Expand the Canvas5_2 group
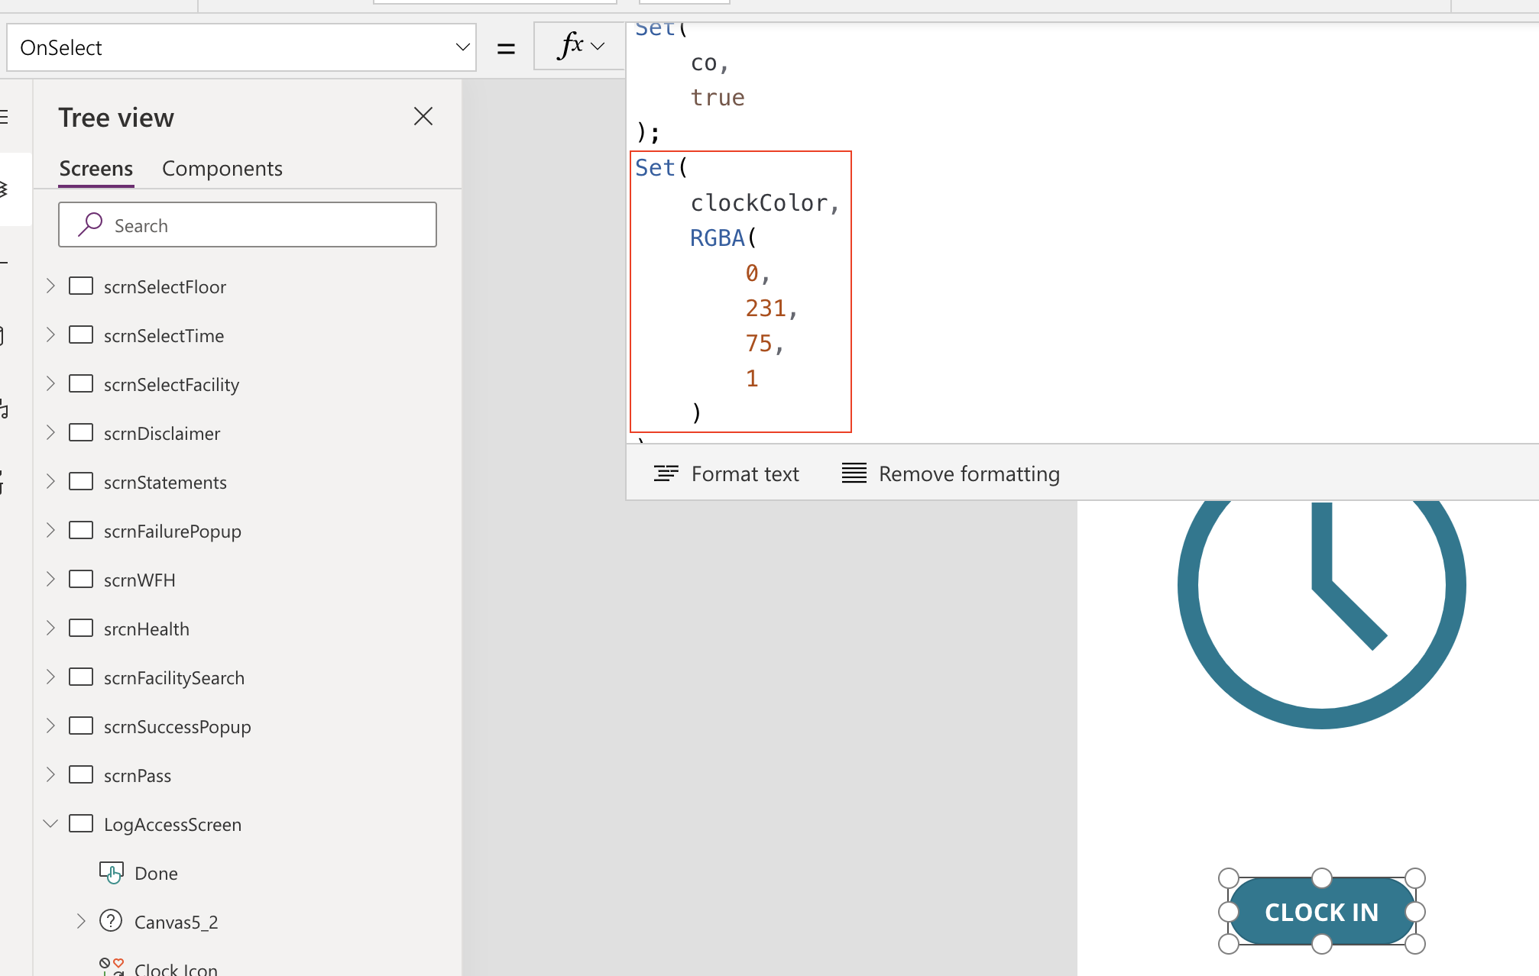 (x=80, y=921)
